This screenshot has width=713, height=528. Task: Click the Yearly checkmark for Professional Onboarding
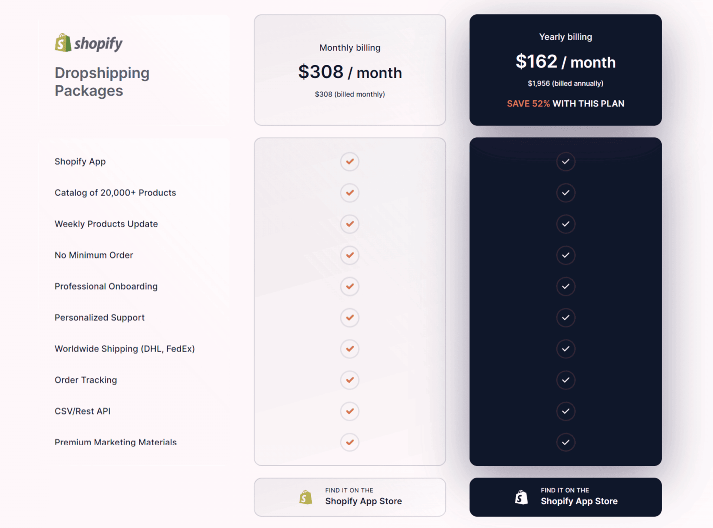565,287
